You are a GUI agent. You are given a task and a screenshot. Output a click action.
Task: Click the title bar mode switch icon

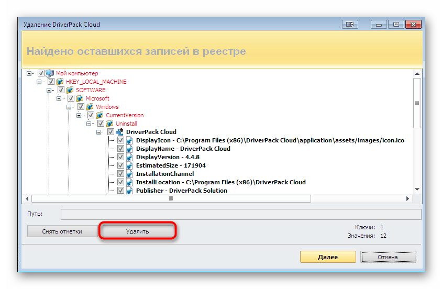pos(350,25)
